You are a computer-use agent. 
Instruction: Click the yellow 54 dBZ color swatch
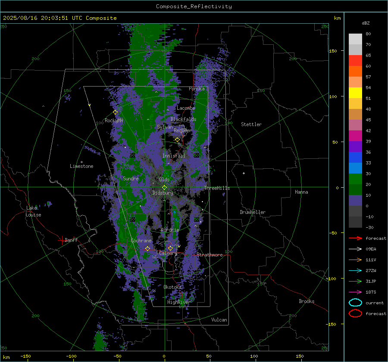coord(355,93)
